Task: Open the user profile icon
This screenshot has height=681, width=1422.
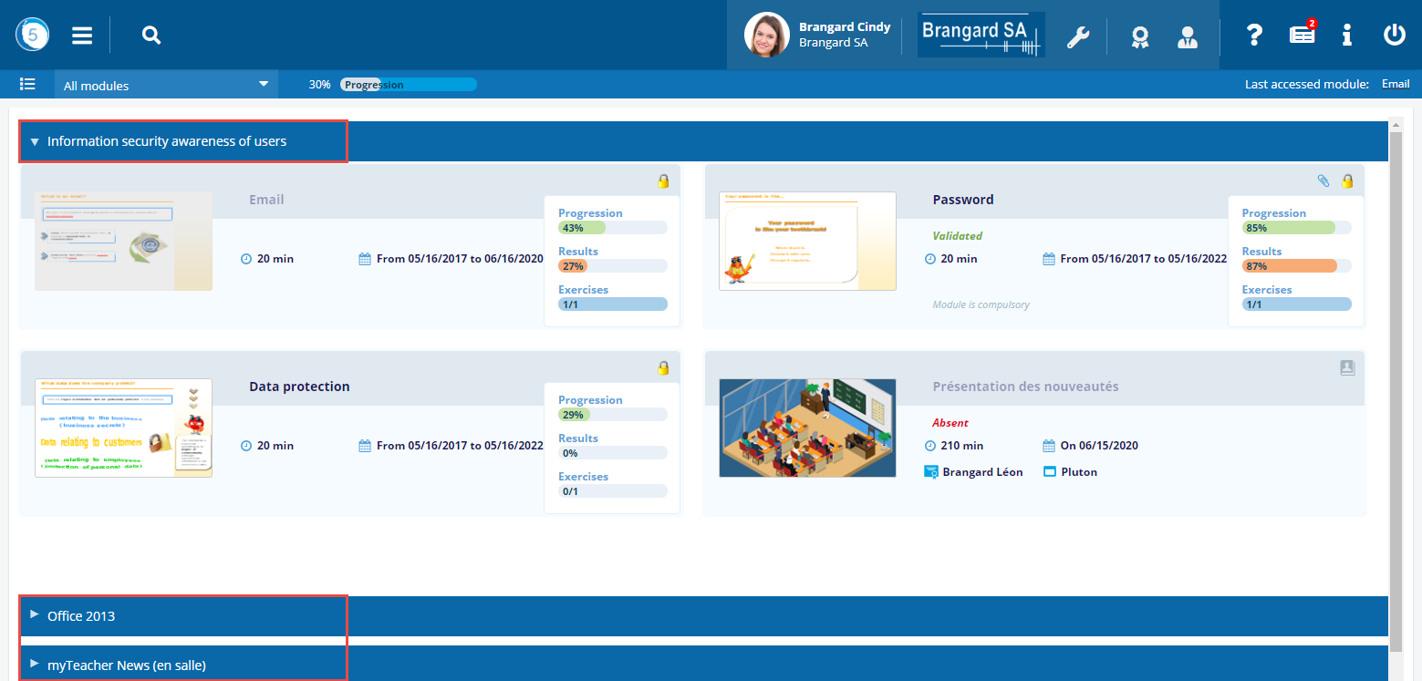Action: (1187, 36)
